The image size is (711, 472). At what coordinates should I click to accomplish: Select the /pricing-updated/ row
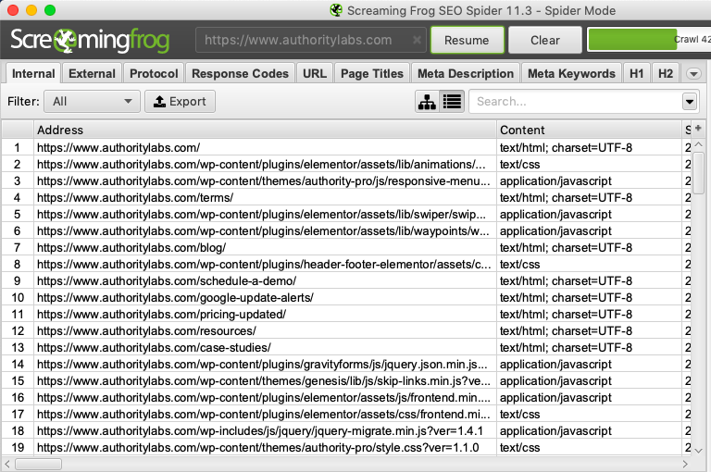[346, 315]
